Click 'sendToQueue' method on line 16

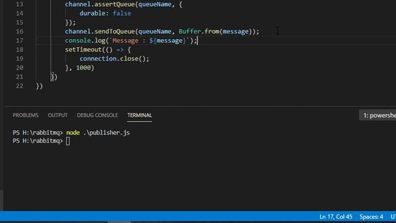(114, 32)
